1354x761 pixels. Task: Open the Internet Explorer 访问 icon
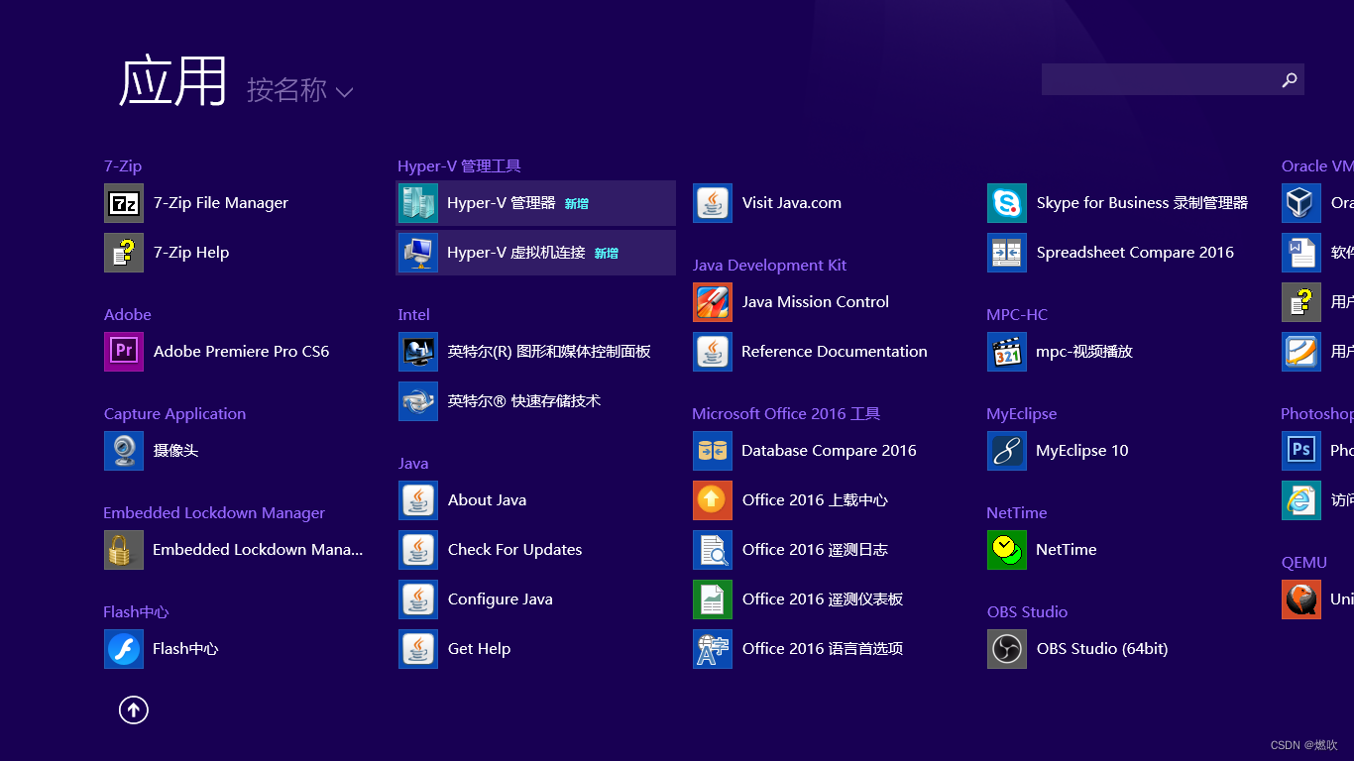click(1301, 500)
